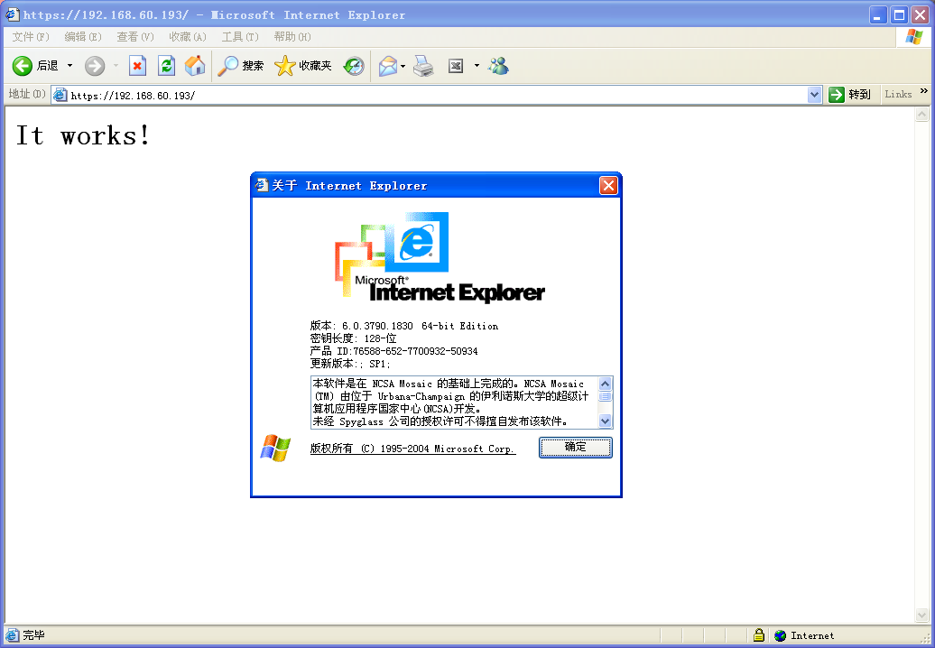Screen dimensions: 935x648
Task: Click the address bar URL field
Action: 438,95
